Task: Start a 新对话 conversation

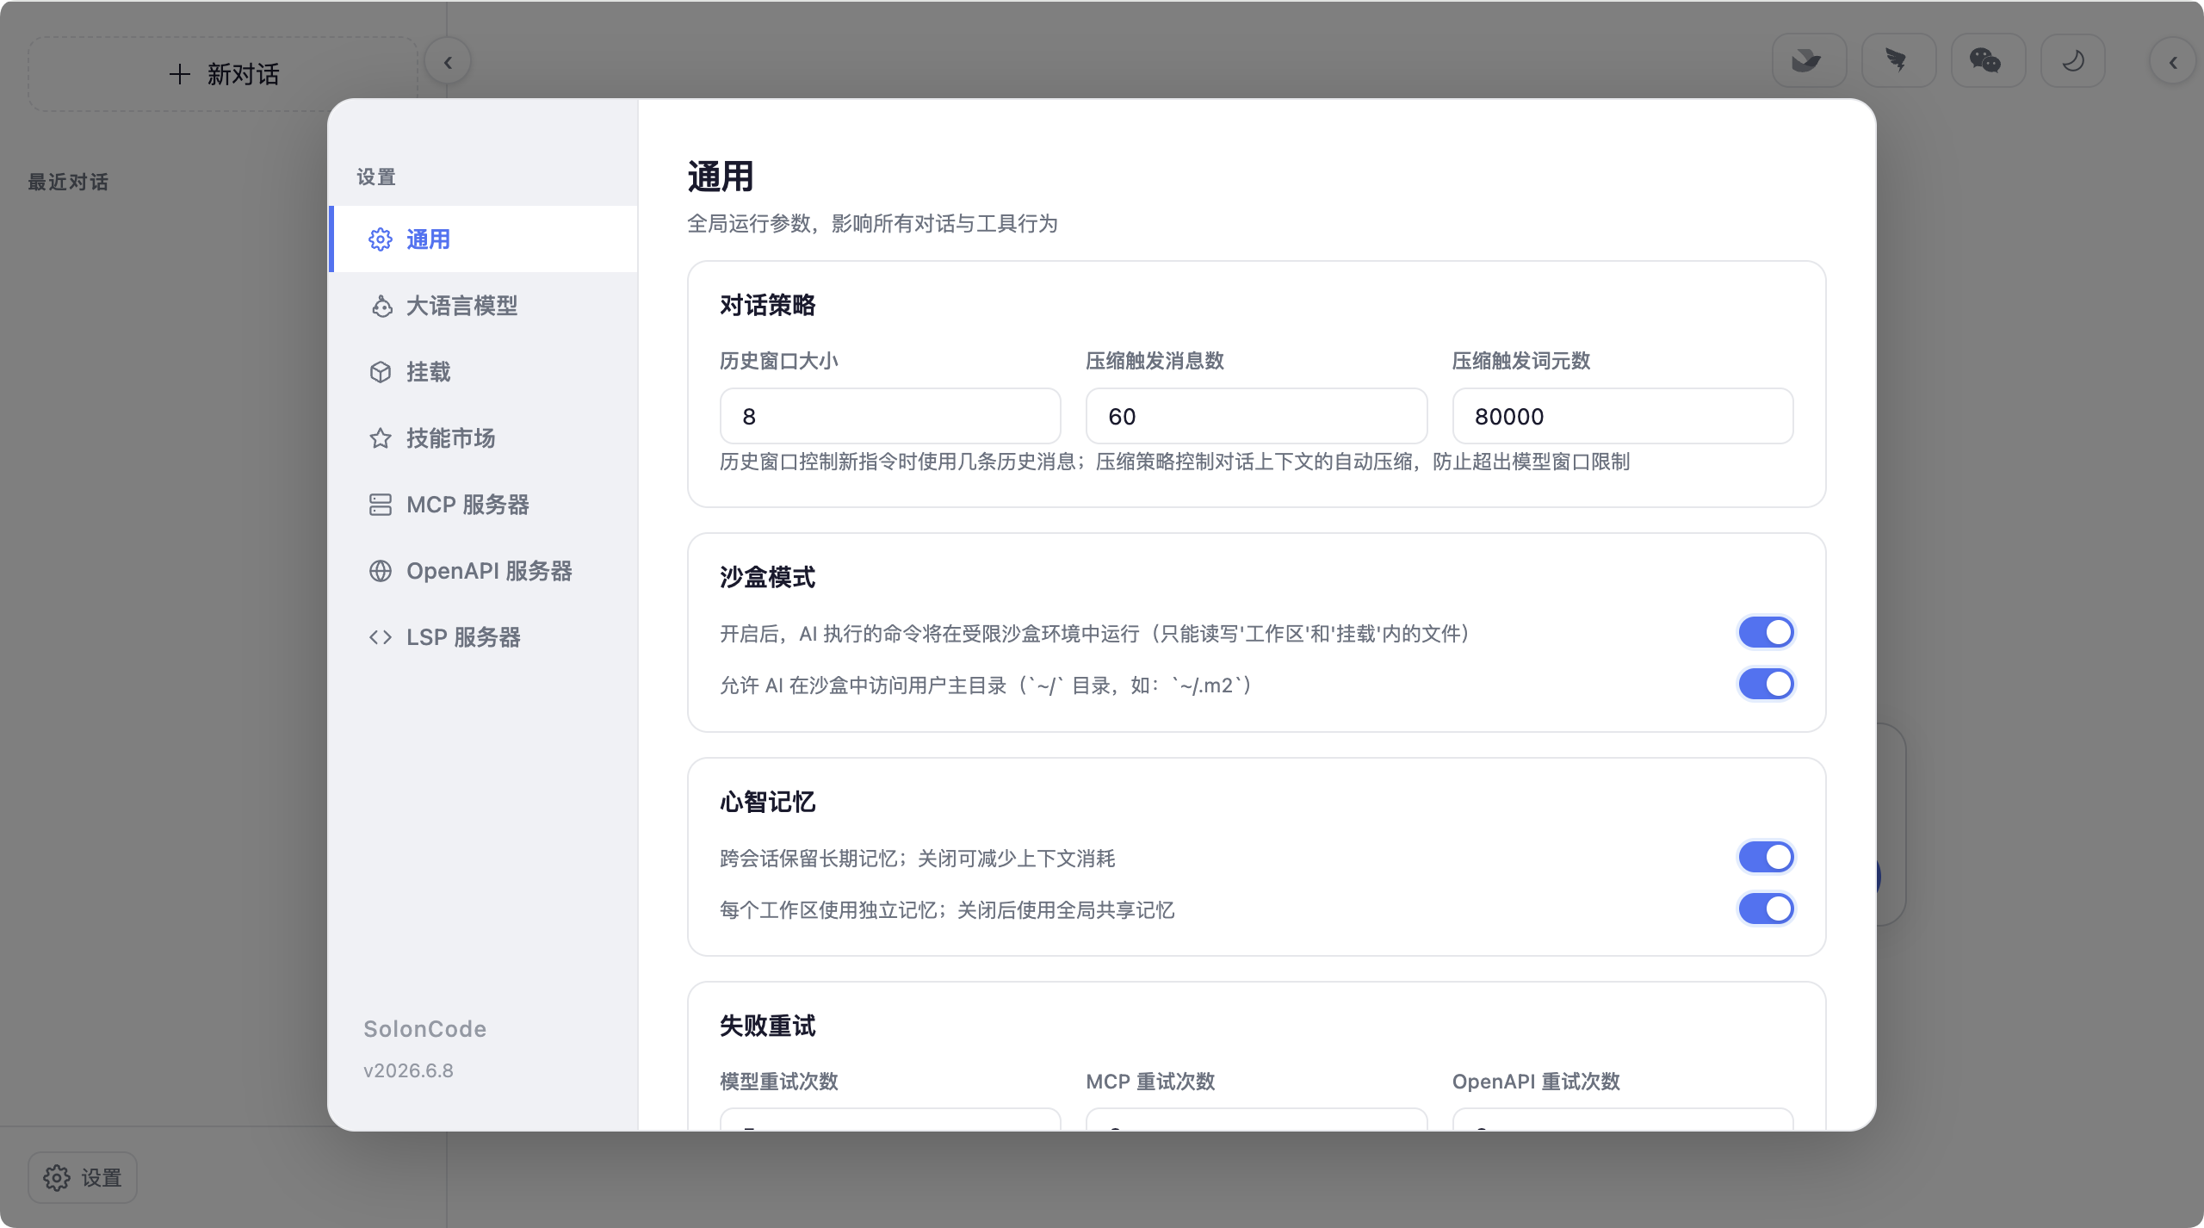Action: pos(224,74)
